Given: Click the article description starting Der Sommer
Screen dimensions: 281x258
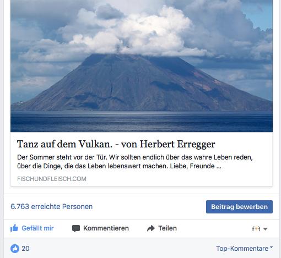Looking at the screenshot, I should pos(135,162).
